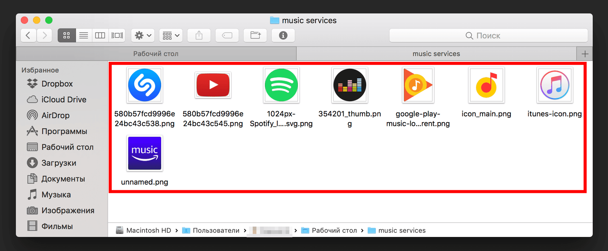608x251 pixels.
Task: Create a new folder via toolbar icon
Action: coord(255,36)
